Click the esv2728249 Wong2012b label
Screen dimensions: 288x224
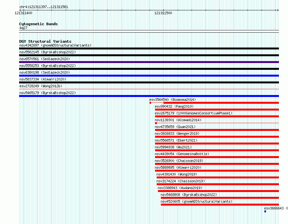pos(41,86)
